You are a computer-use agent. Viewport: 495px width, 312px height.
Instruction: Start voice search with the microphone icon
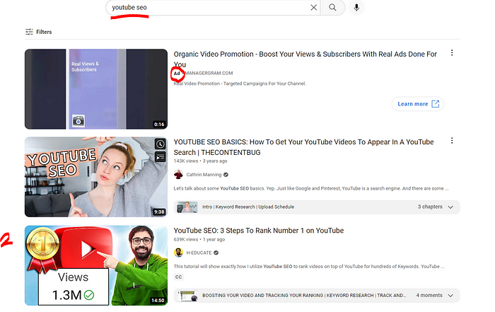(x=356, y=7)
